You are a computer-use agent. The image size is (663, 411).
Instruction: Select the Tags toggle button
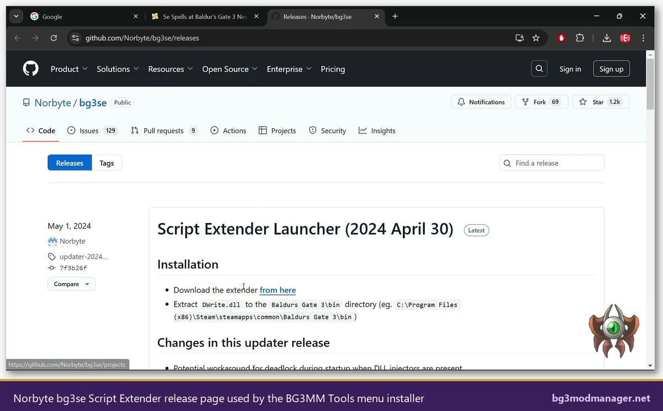(107, 163)
